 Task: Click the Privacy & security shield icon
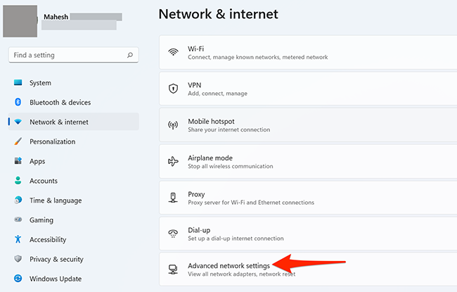click(18, 259)
